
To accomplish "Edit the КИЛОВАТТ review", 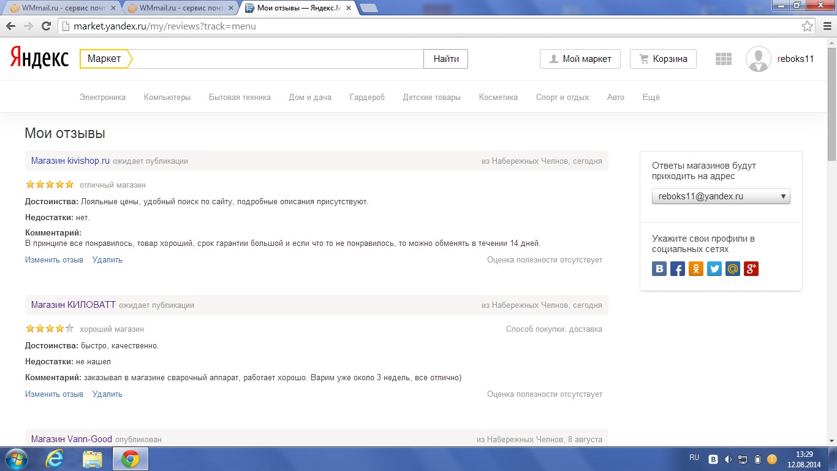I will [x=54, y=394].
